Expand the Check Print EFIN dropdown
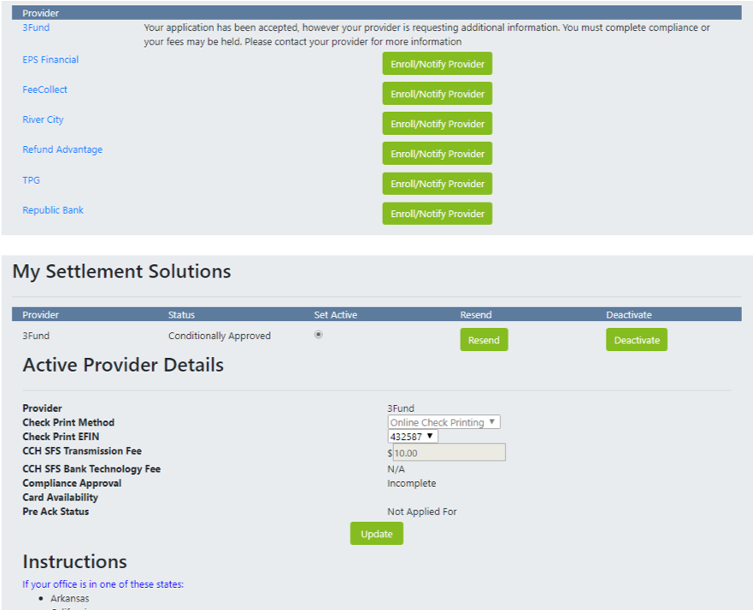Screen dimensions: 753x610 coord(411,437)
